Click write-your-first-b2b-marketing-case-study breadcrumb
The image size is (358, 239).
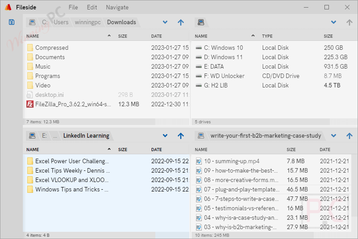click(x=266, y=135)
